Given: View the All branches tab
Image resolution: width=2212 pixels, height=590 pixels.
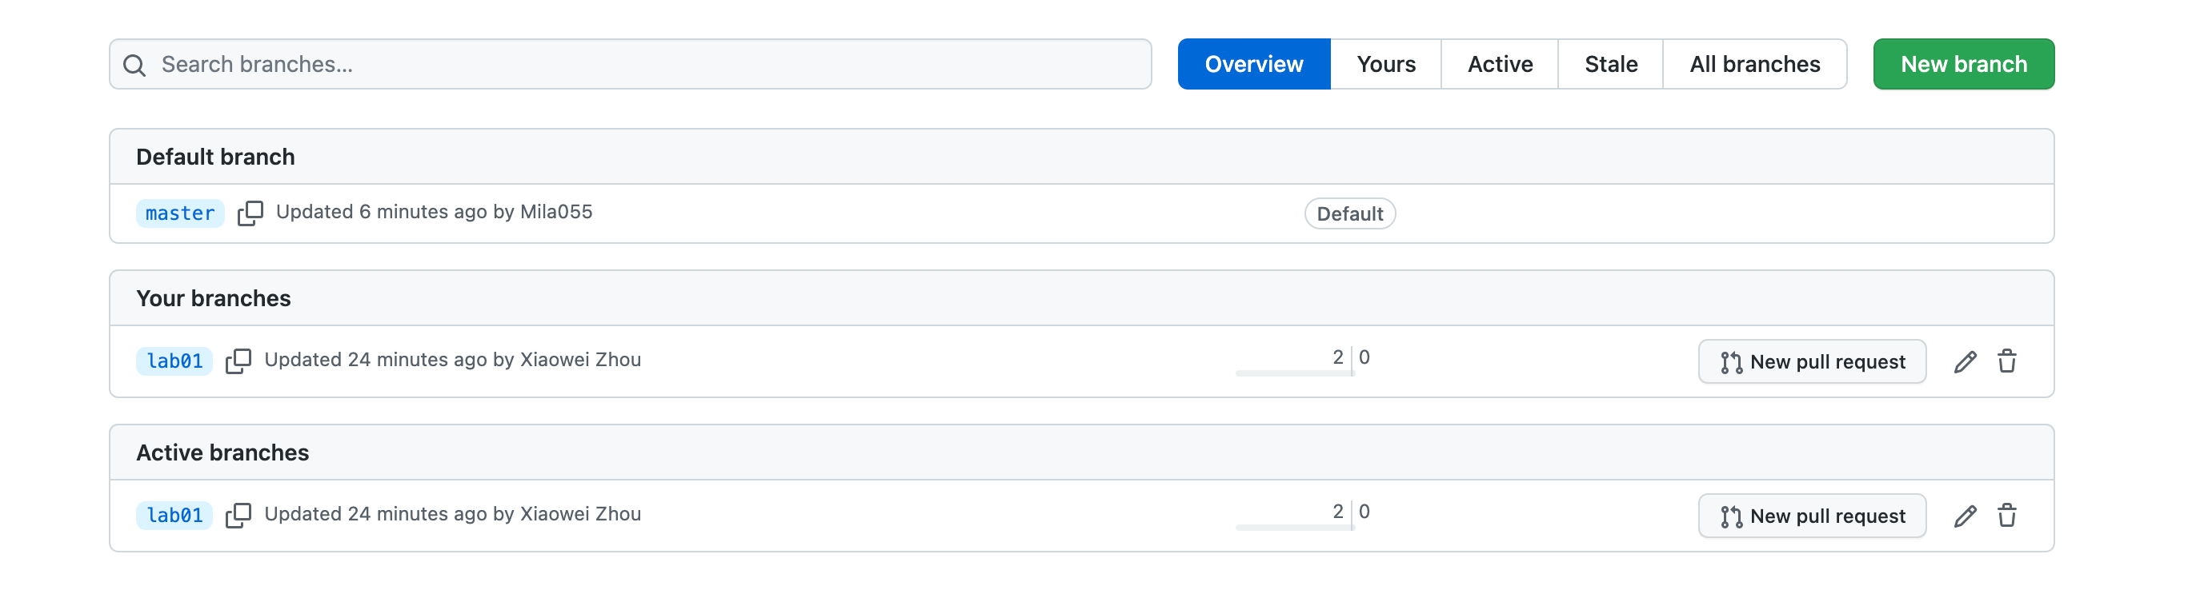Looking at the screenshot, I should (x=1754, y=64).
